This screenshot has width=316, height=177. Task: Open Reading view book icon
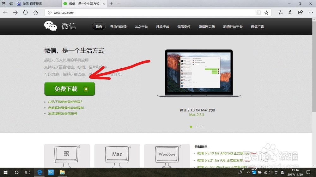[x=258, y=13]
